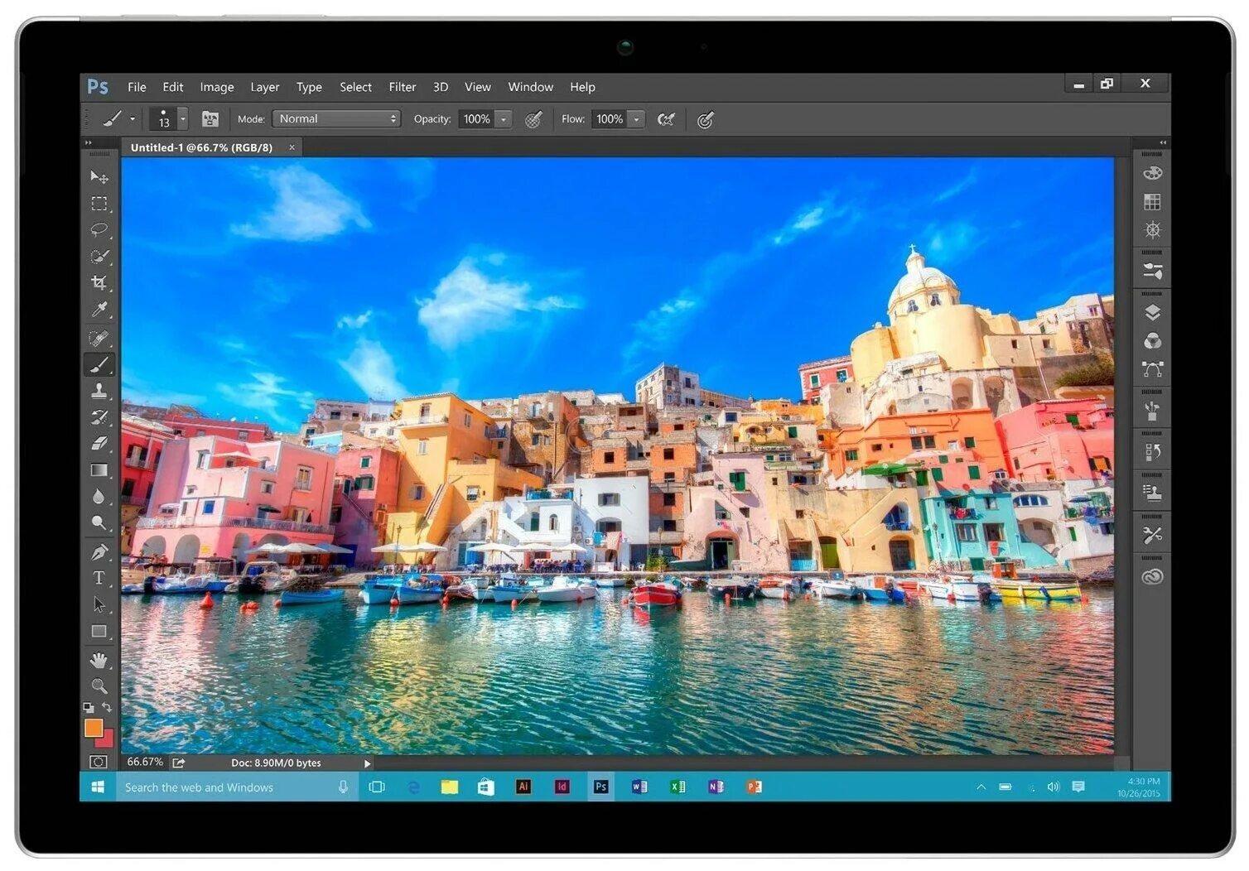
Task: Select the Crop tool
Action: coord(99,282)
